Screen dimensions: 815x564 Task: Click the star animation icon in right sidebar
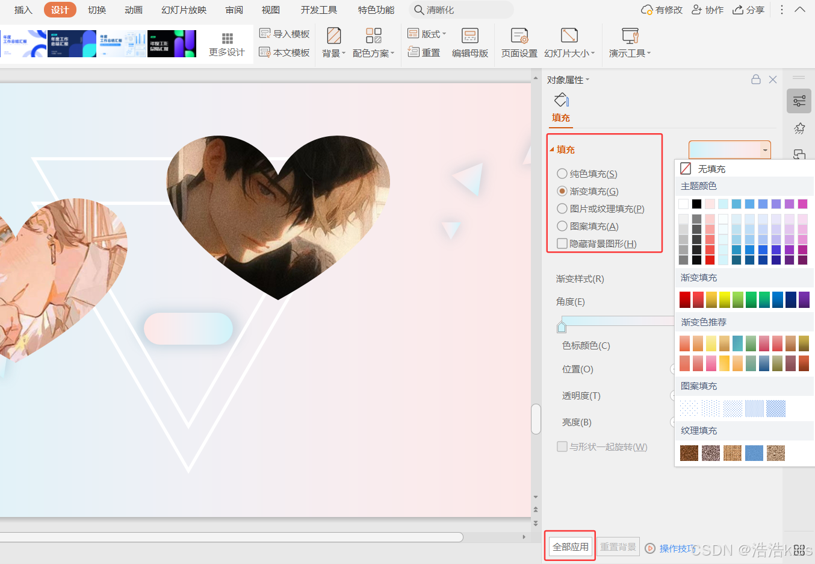coord(799,128)
